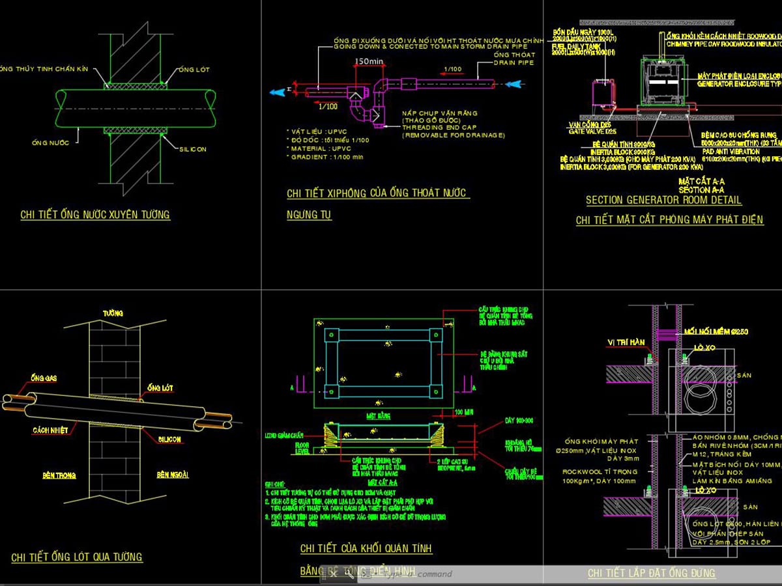Close the command line via its X icon
Viewport: 782px width, 586px height.
[334, 574]
